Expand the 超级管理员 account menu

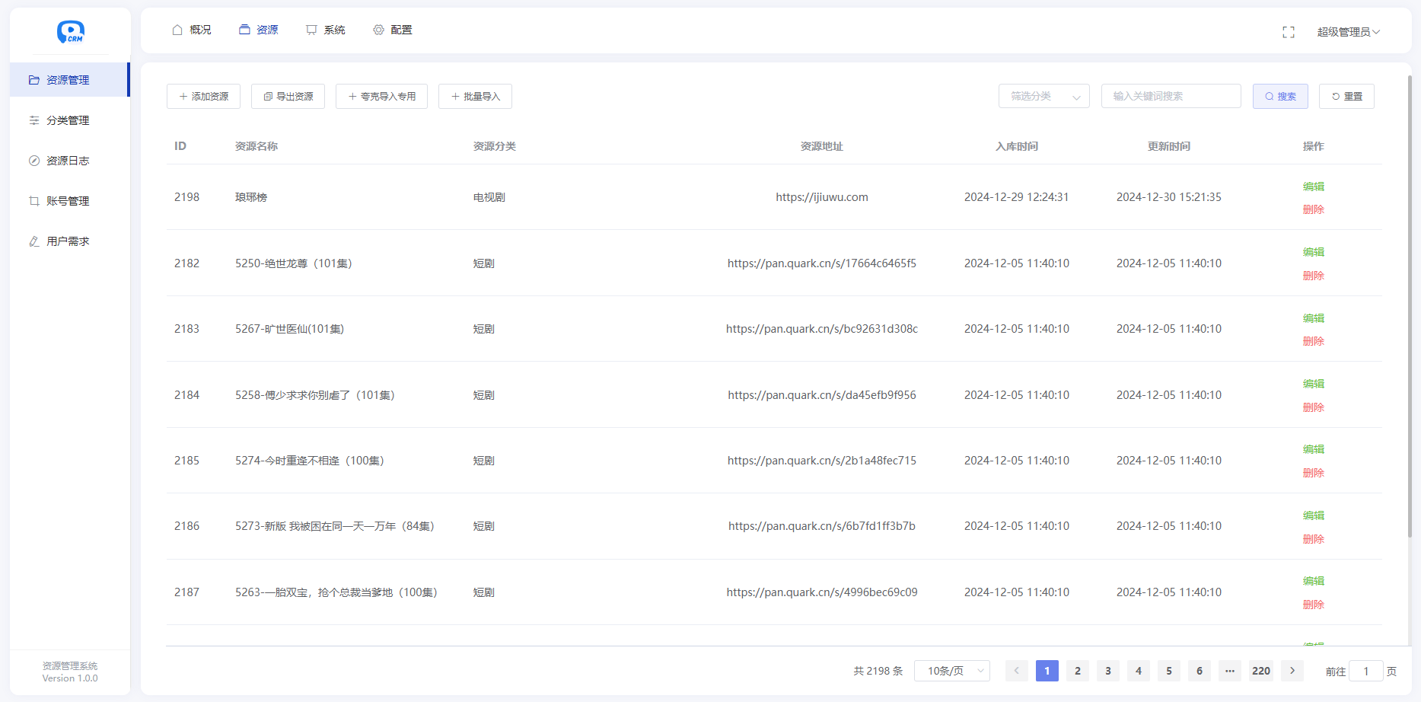click(1348, 31)
